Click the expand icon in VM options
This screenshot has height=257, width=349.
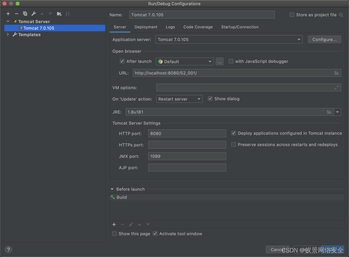click(x=337, y=87)
